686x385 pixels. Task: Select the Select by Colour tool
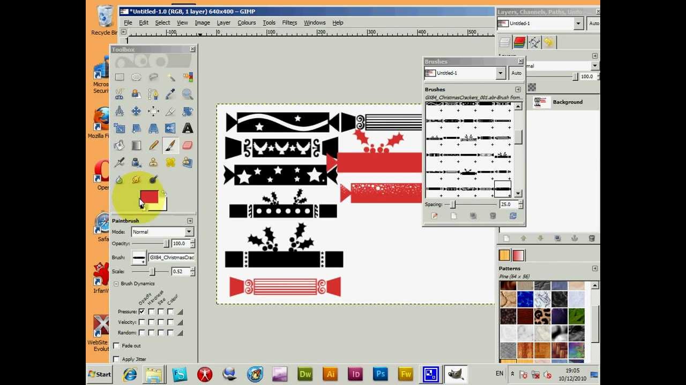pyautogui.click(x=188, y=78)
